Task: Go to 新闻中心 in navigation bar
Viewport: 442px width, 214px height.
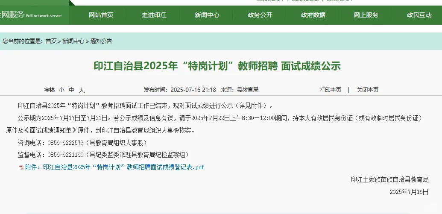Action: 207,15
